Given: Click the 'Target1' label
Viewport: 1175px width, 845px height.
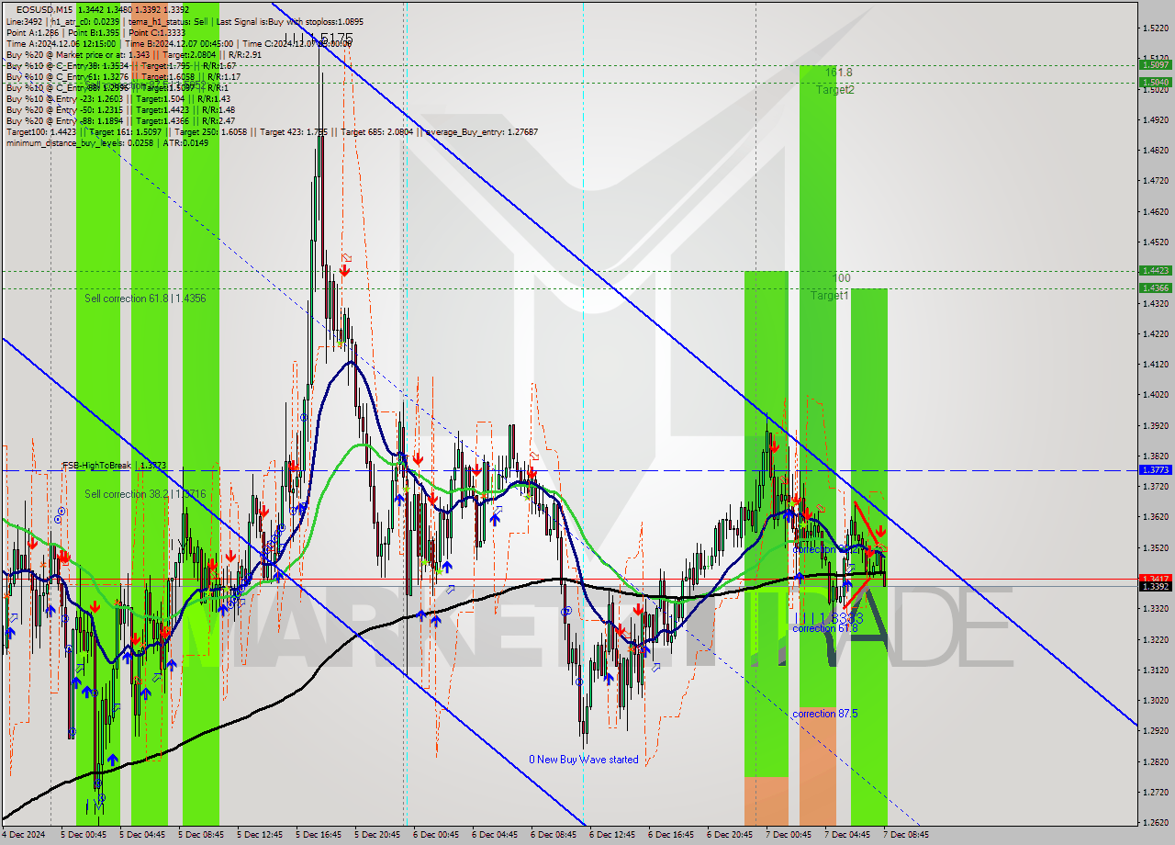Looking at the screenshot, I should click(829, 296).
